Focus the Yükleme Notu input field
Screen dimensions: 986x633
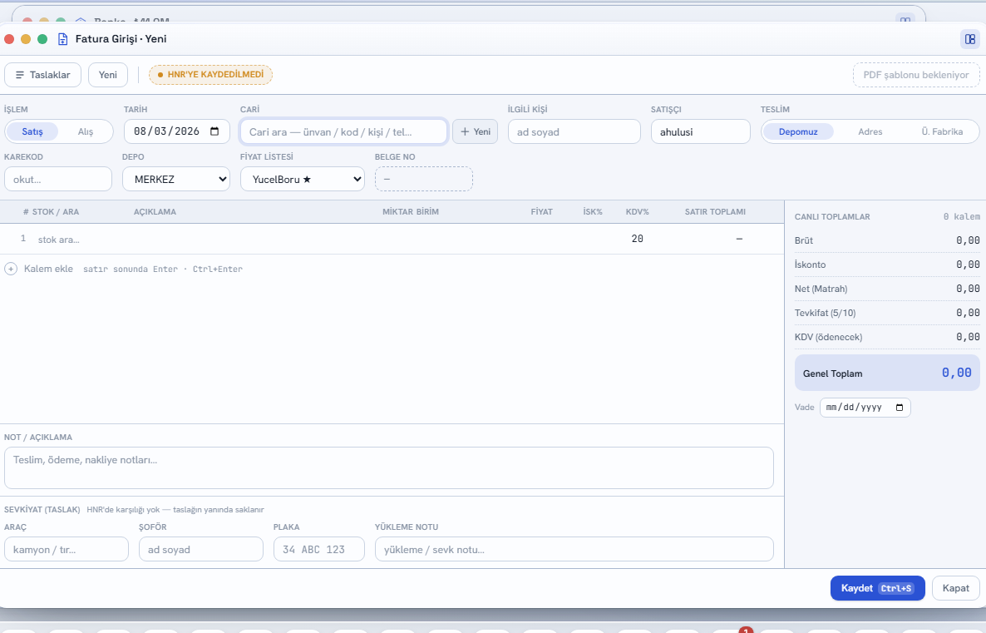click(574, 549)
